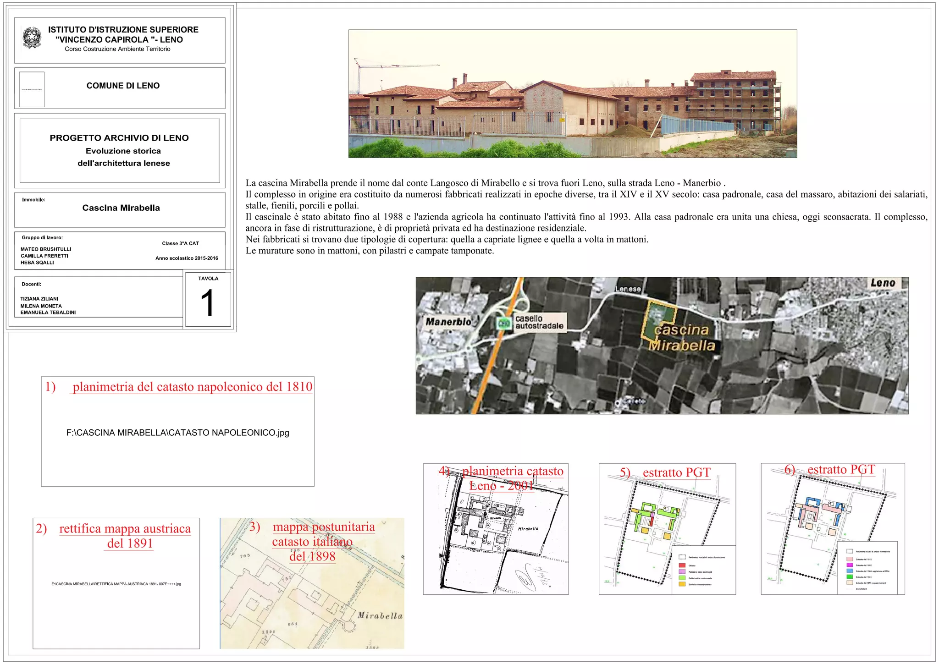
Task: Click the small Comune di Leno crest box
Action: click(32, 89)
